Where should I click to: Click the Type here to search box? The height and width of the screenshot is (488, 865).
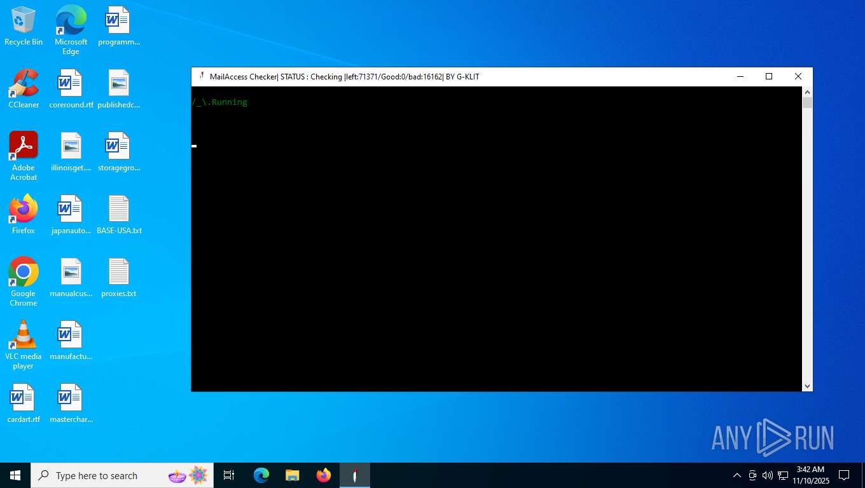[x=122, y=475]
